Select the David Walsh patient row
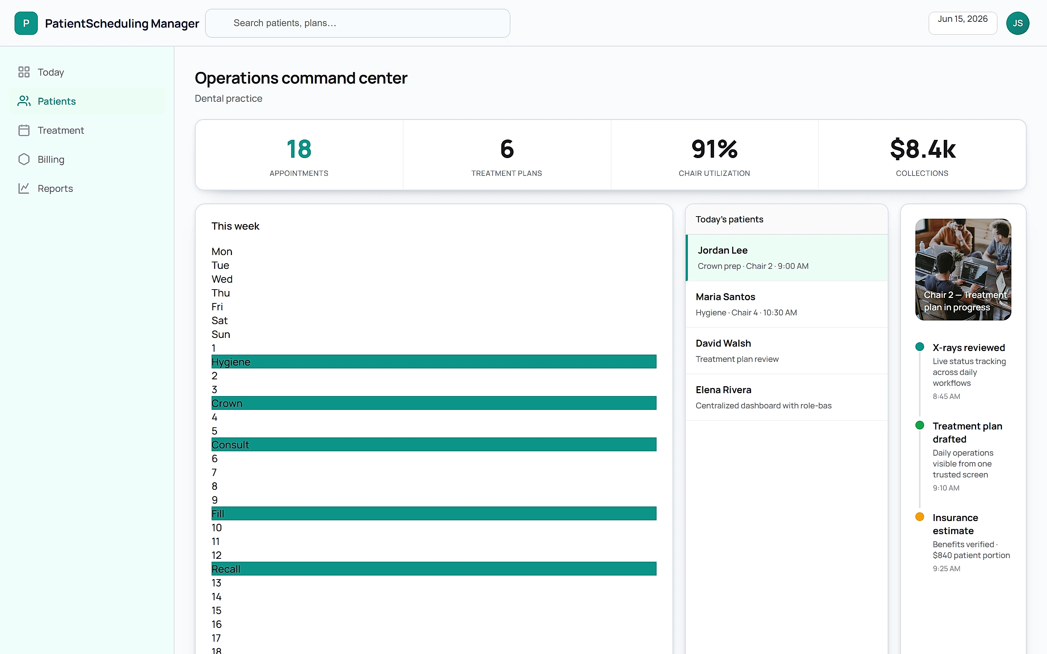This screenshot has height=654, width=1047. pyautogui.click(x=787, y=351)
